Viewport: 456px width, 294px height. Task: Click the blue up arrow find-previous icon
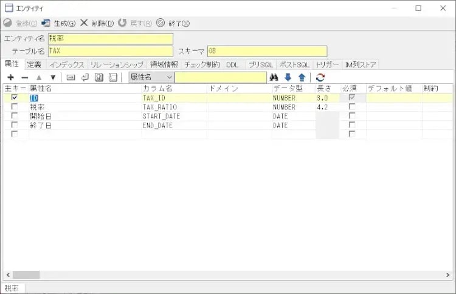coord(302,77)
